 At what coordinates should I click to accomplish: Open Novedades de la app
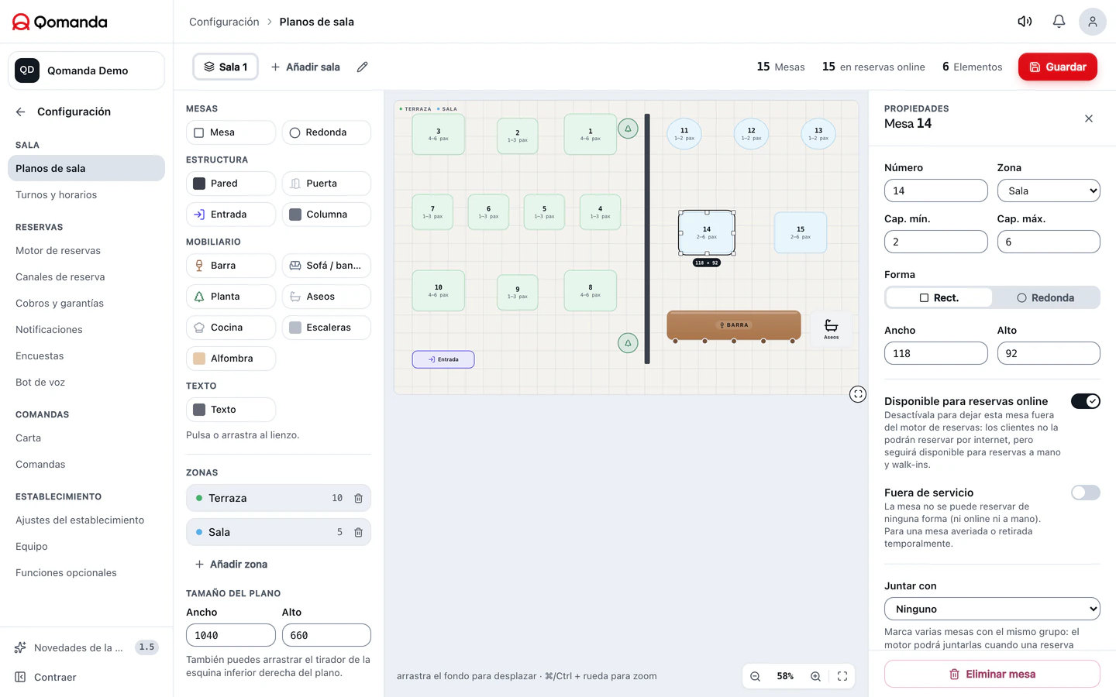[86, 647]
